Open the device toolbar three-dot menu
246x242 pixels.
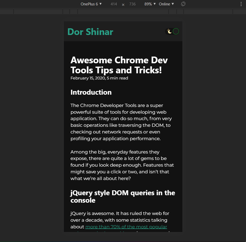pos(241,4)
